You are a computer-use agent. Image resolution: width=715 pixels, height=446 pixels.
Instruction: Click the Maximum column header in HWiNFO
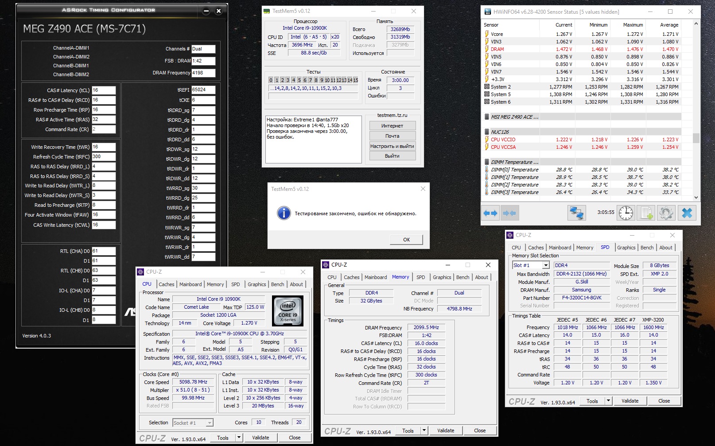[x=633, y=25]
